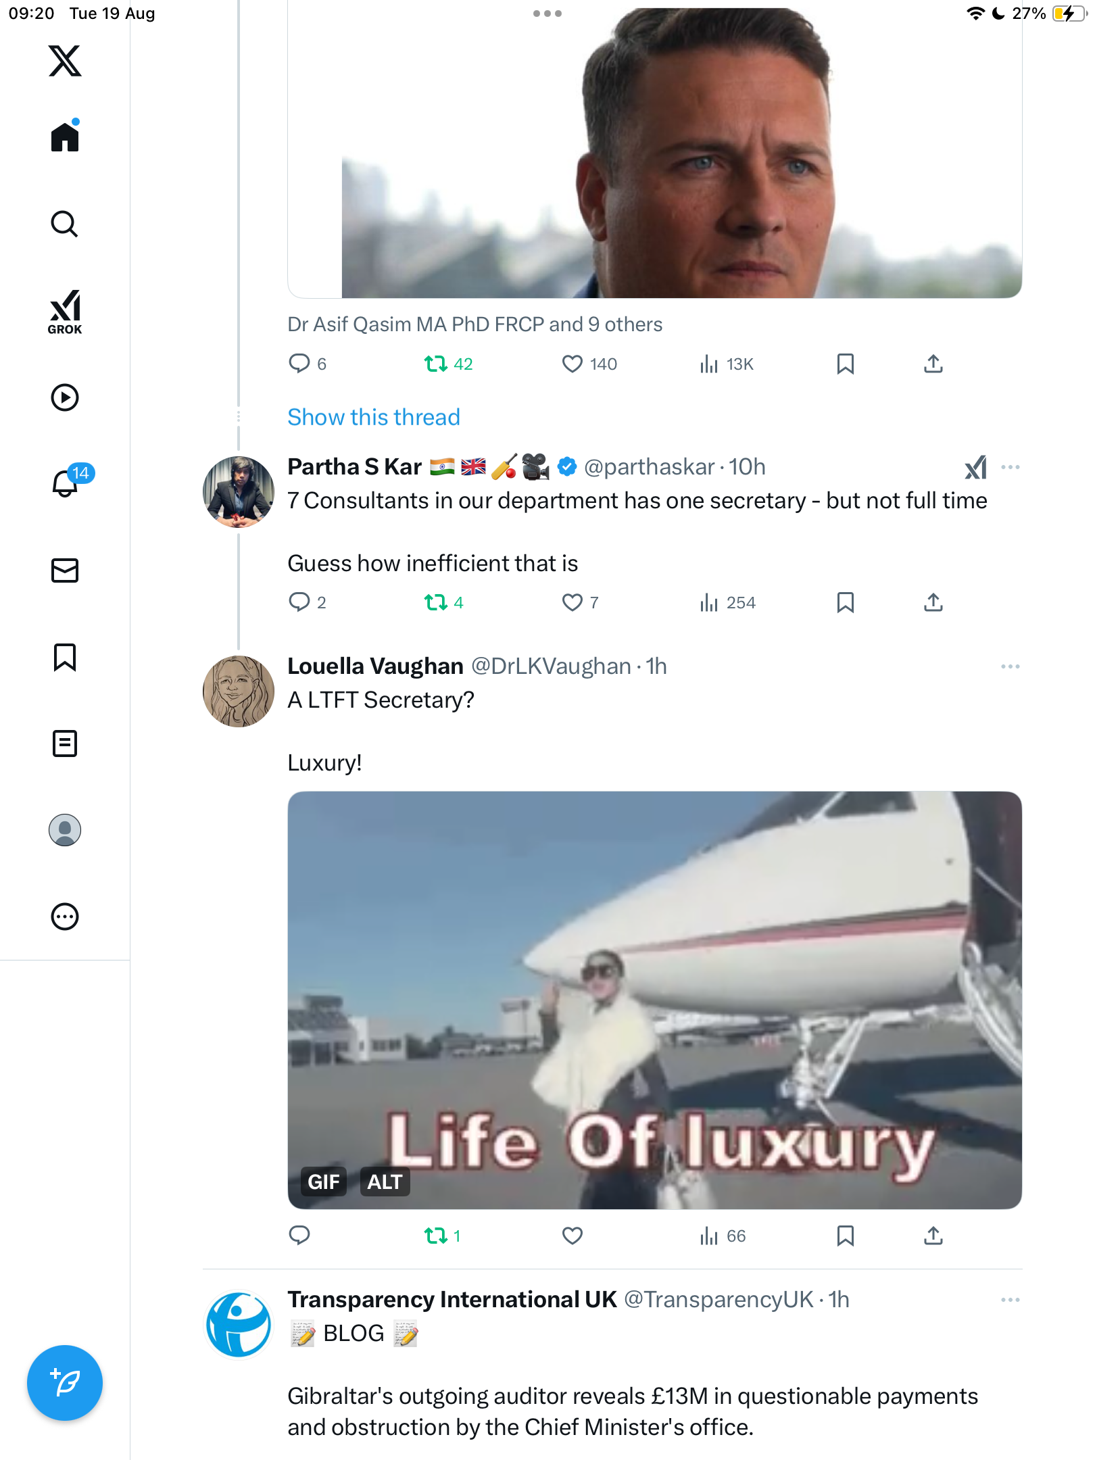Open the sidebar Bookmarks tab
This screenshot has height=1460, width=1095.
click(x=65, y=657)
